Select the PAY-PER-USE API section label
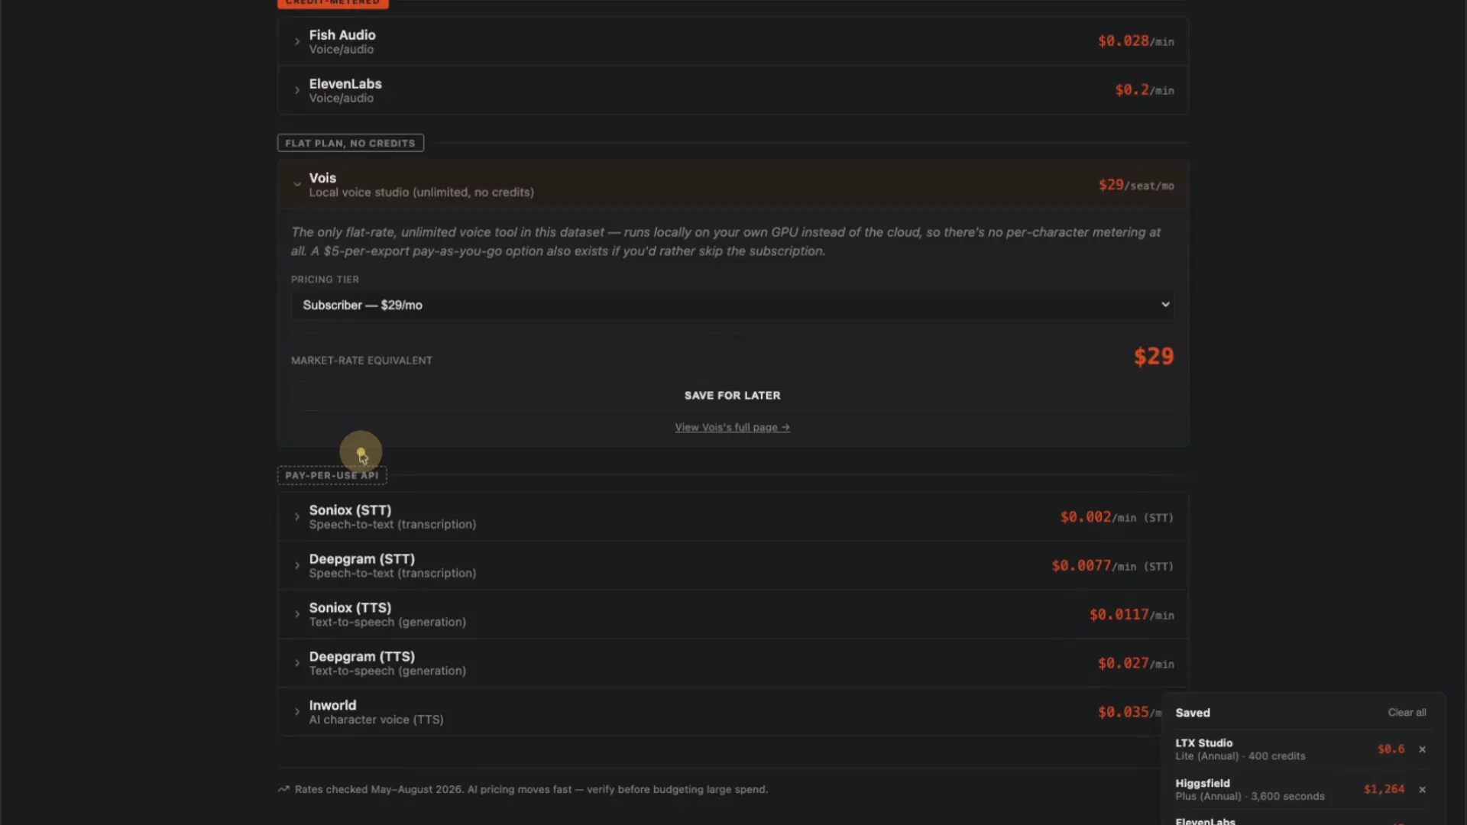1467x825 pixels. point(332,475)
